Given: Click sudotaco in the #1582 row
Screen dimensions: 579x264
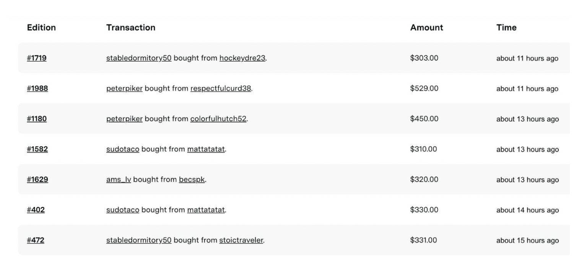Looking at the screenshot, I should pos(123,149).
